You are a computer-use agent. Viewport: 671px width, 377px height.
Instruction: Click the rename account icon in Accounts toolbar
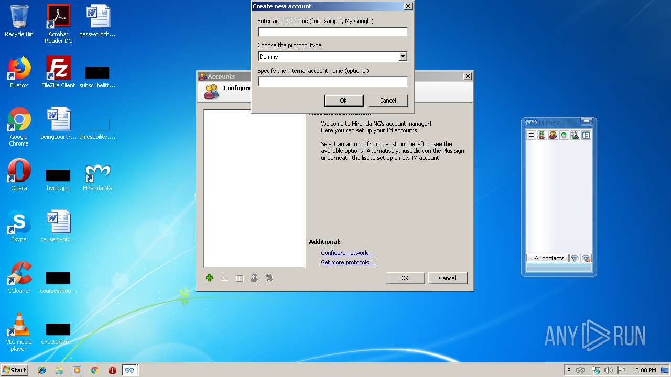point(224,278)
